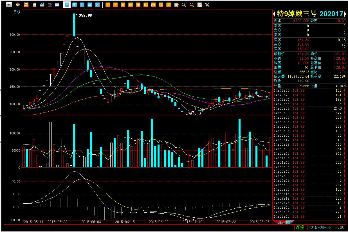Click the rising trend chart icon

[42, 5]
